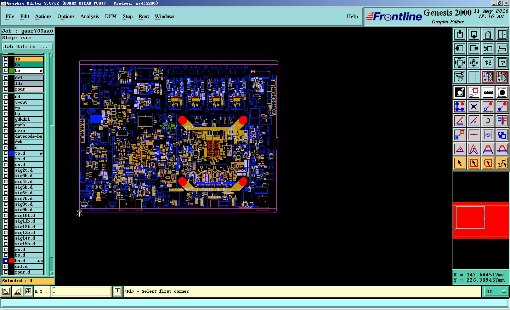
Task: Open the tools and palette settings icon
Action: point(460,77)
